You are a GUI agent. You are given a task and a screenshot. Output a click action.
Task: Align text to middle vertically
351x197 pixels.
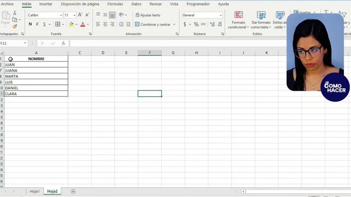pyautogui.click(x=105, y=15)
